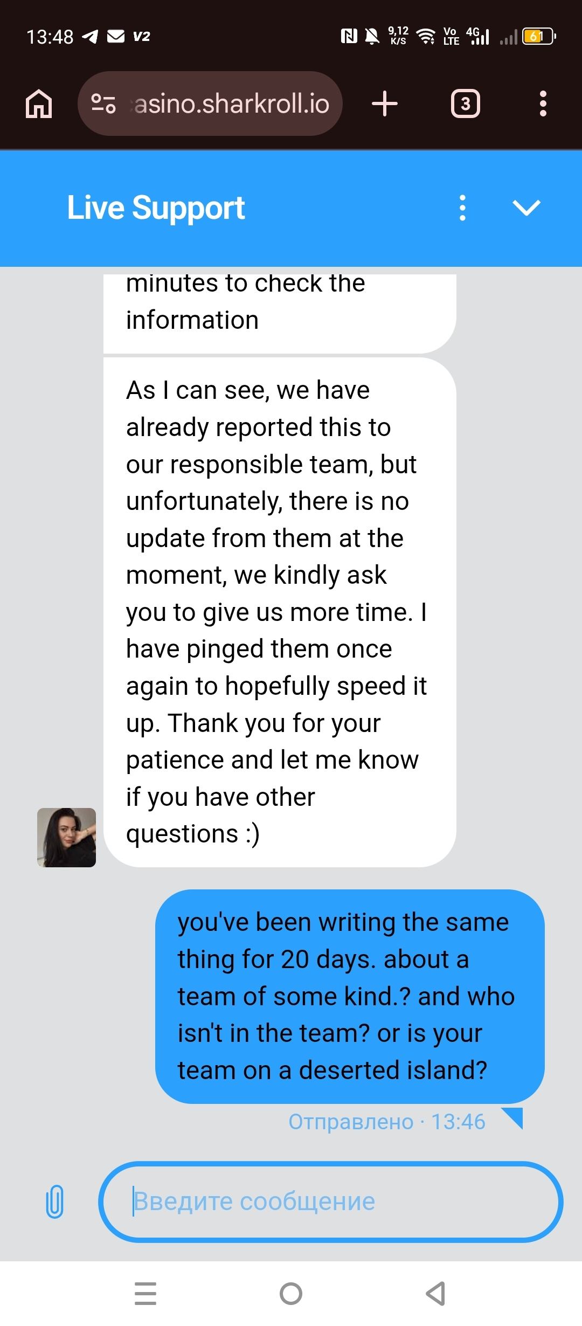Collapse the Live Support chat window

pyautogui.click(x=526, y=208)
